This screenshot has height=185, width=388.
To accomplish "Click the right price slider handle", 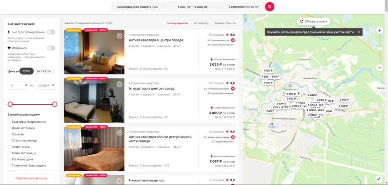I will click(55, 104).
